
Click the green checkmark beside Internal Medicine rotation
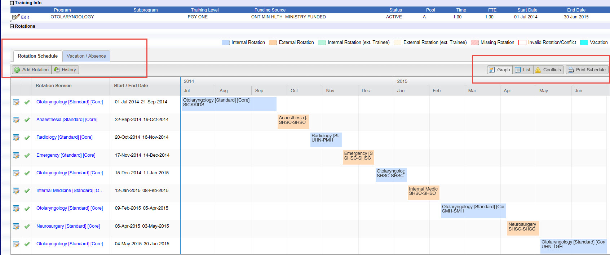(x=27, y=191)
